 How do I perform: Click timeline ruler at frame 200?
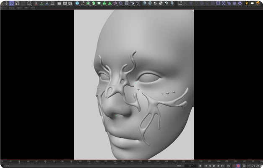click(166, 161)
